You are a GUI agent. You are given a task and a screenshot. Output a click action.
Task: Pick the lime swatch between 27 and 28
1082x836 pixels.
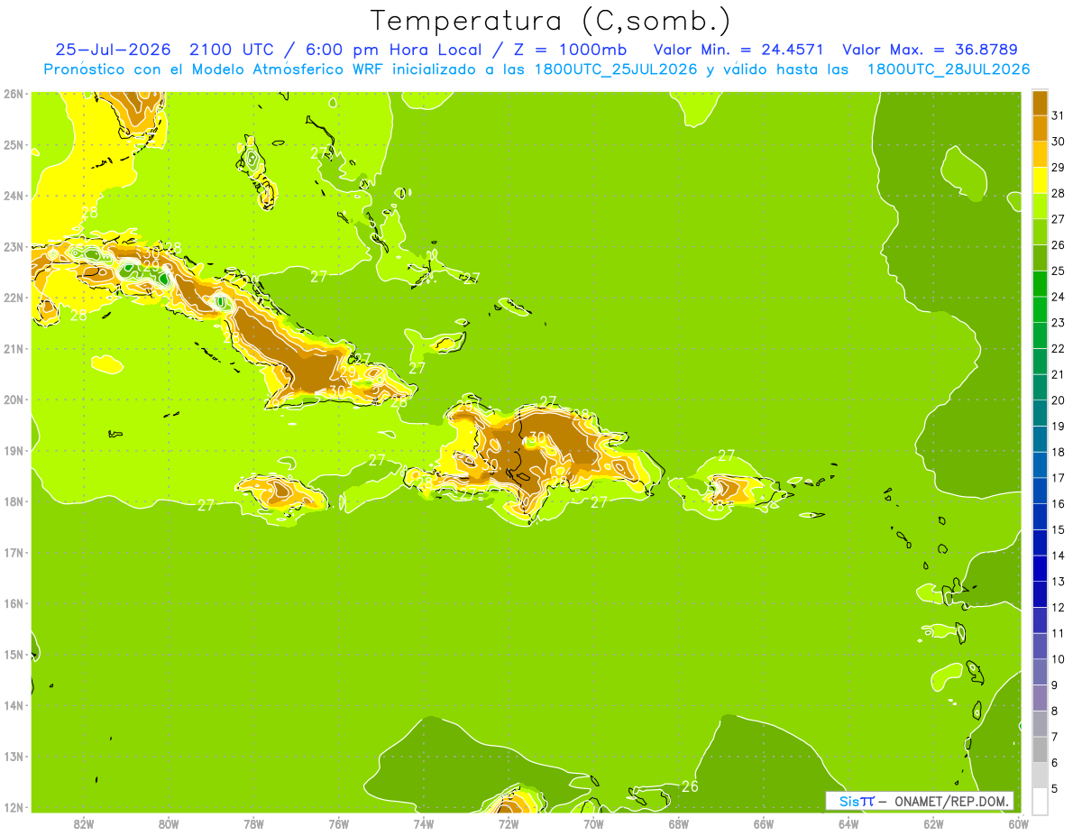pos(1040,207)
